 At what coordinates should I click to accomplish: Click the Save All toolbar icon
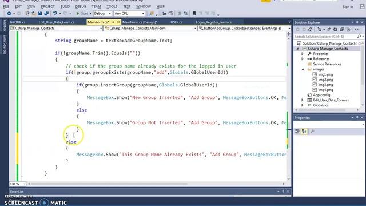(x=46, y=14)
